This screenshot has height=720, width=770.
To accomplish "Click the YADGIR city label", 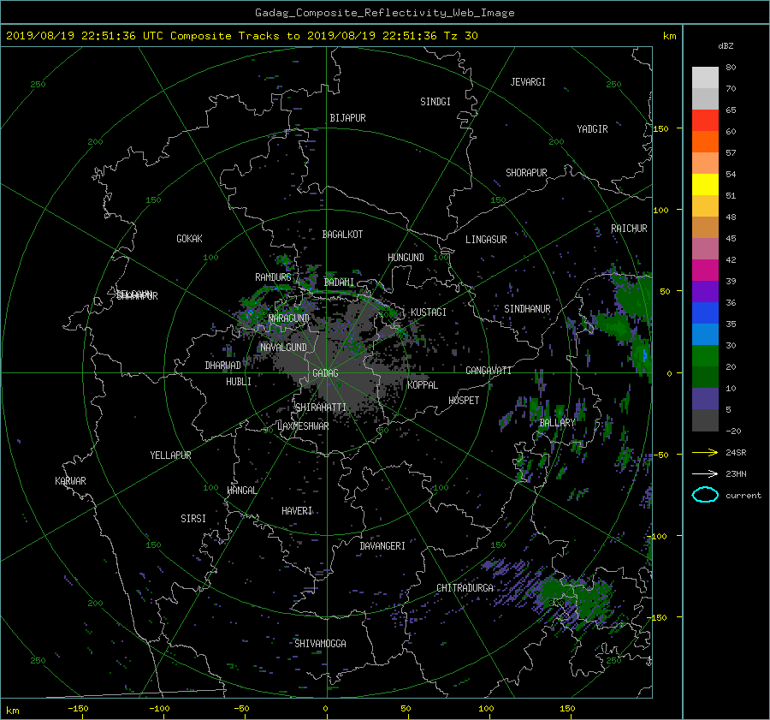I will (x=592, y=129).
